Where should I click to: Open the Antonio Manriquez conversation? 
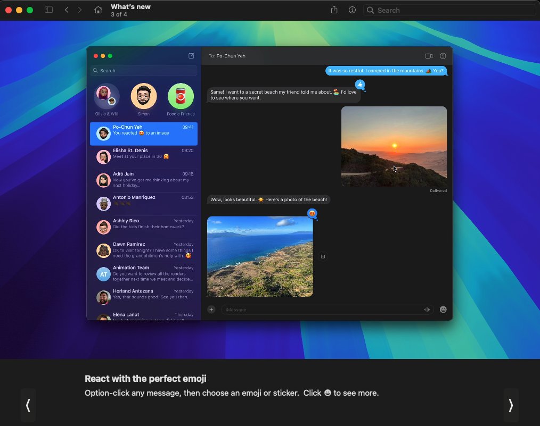coord(144,204)
